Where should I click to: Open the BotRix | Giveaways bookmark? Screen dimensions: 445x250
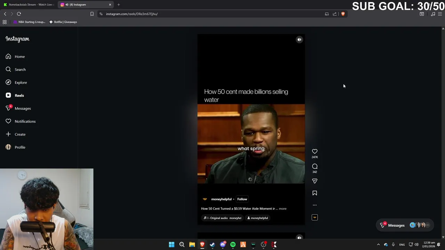pyautogui.click(x=63, y=22)
